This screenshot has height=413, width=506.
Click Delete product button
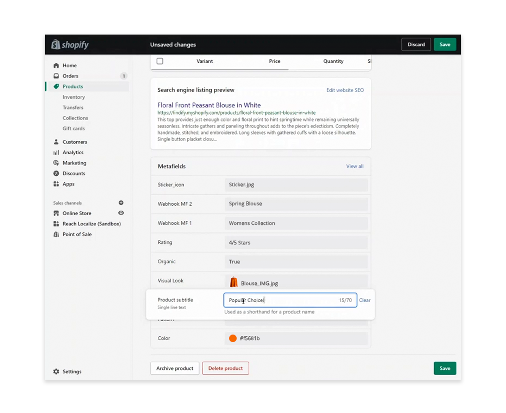click(226, 368)
